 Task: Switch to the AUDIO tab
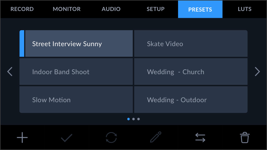[x=111, y=9]
